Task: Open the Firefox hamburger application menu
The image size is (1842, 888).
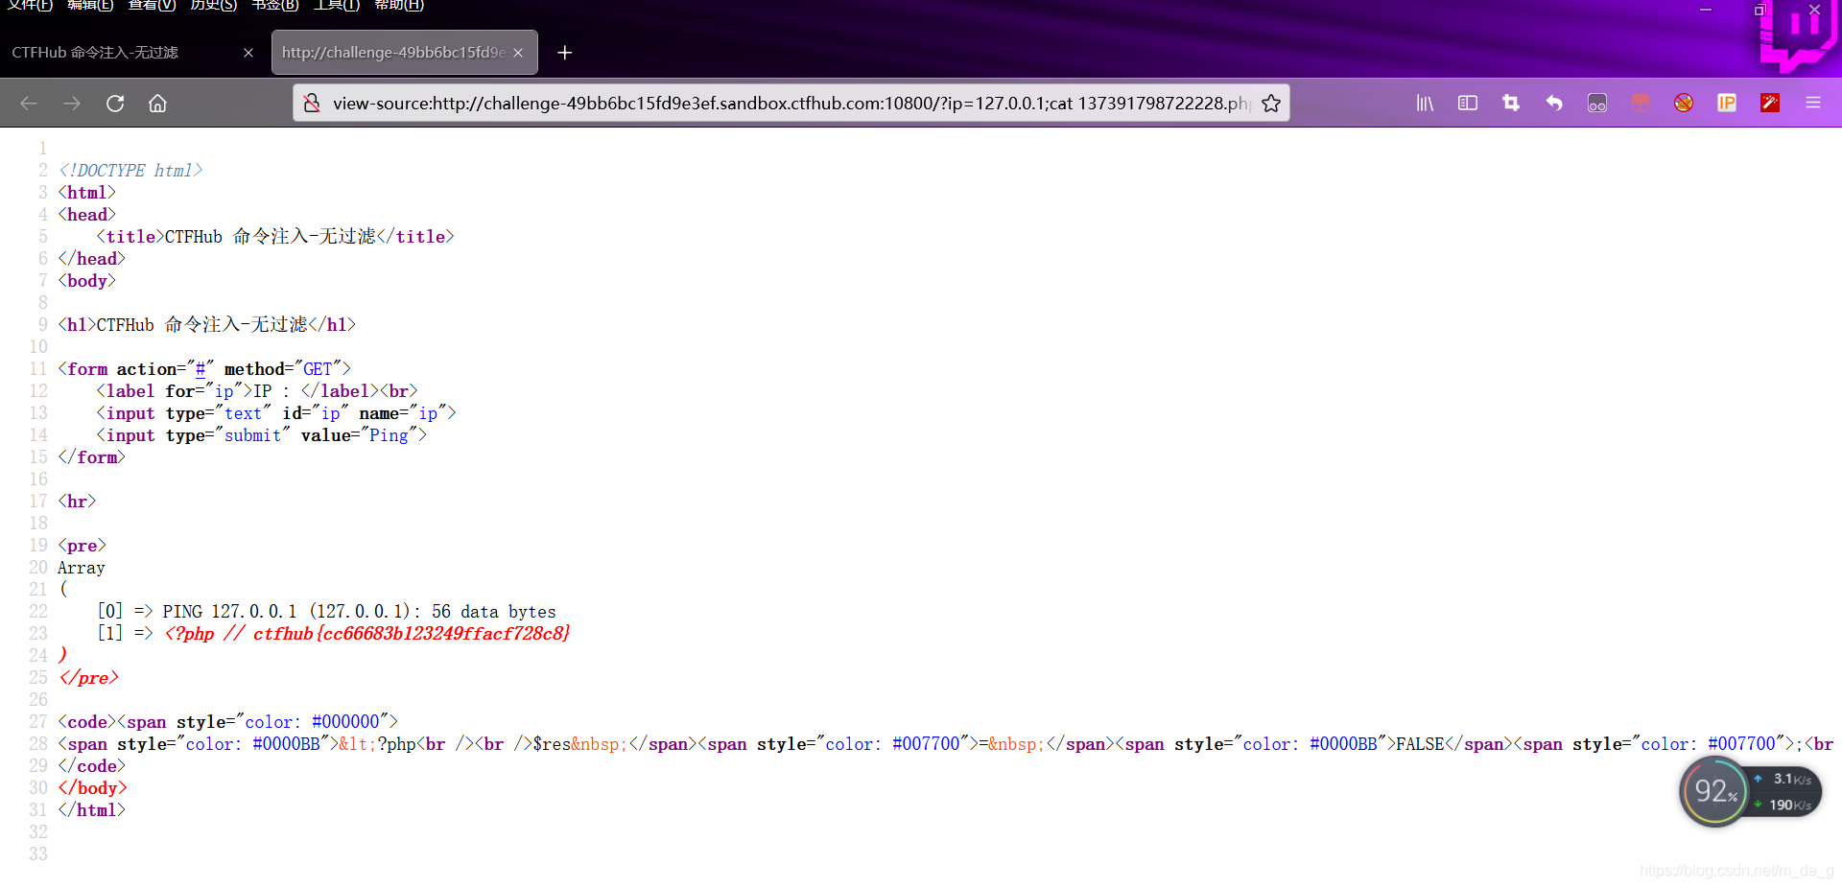Action: point(1813,104)
